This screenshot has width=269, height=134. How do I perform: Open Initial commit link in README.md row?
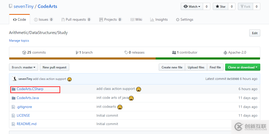coord(107,124)
